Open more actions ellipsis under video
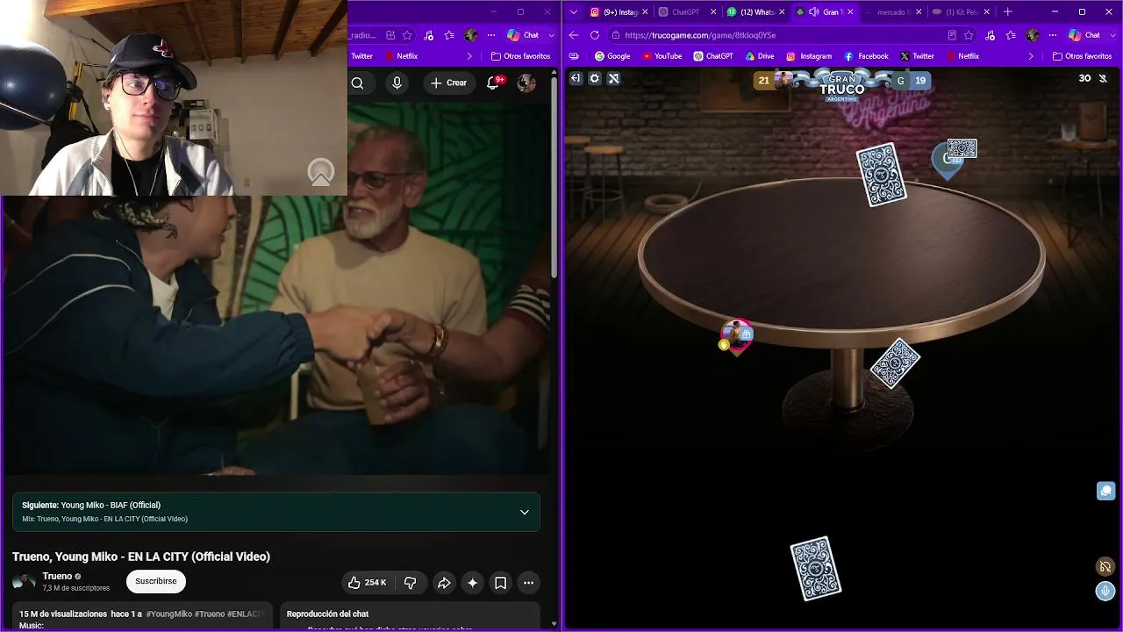The height and width of the screenshot is (632, 1123). [x=528, y=582]
